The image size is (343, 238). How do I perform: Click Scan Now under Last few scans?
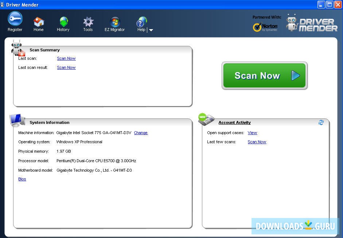(x=257, y=142)
